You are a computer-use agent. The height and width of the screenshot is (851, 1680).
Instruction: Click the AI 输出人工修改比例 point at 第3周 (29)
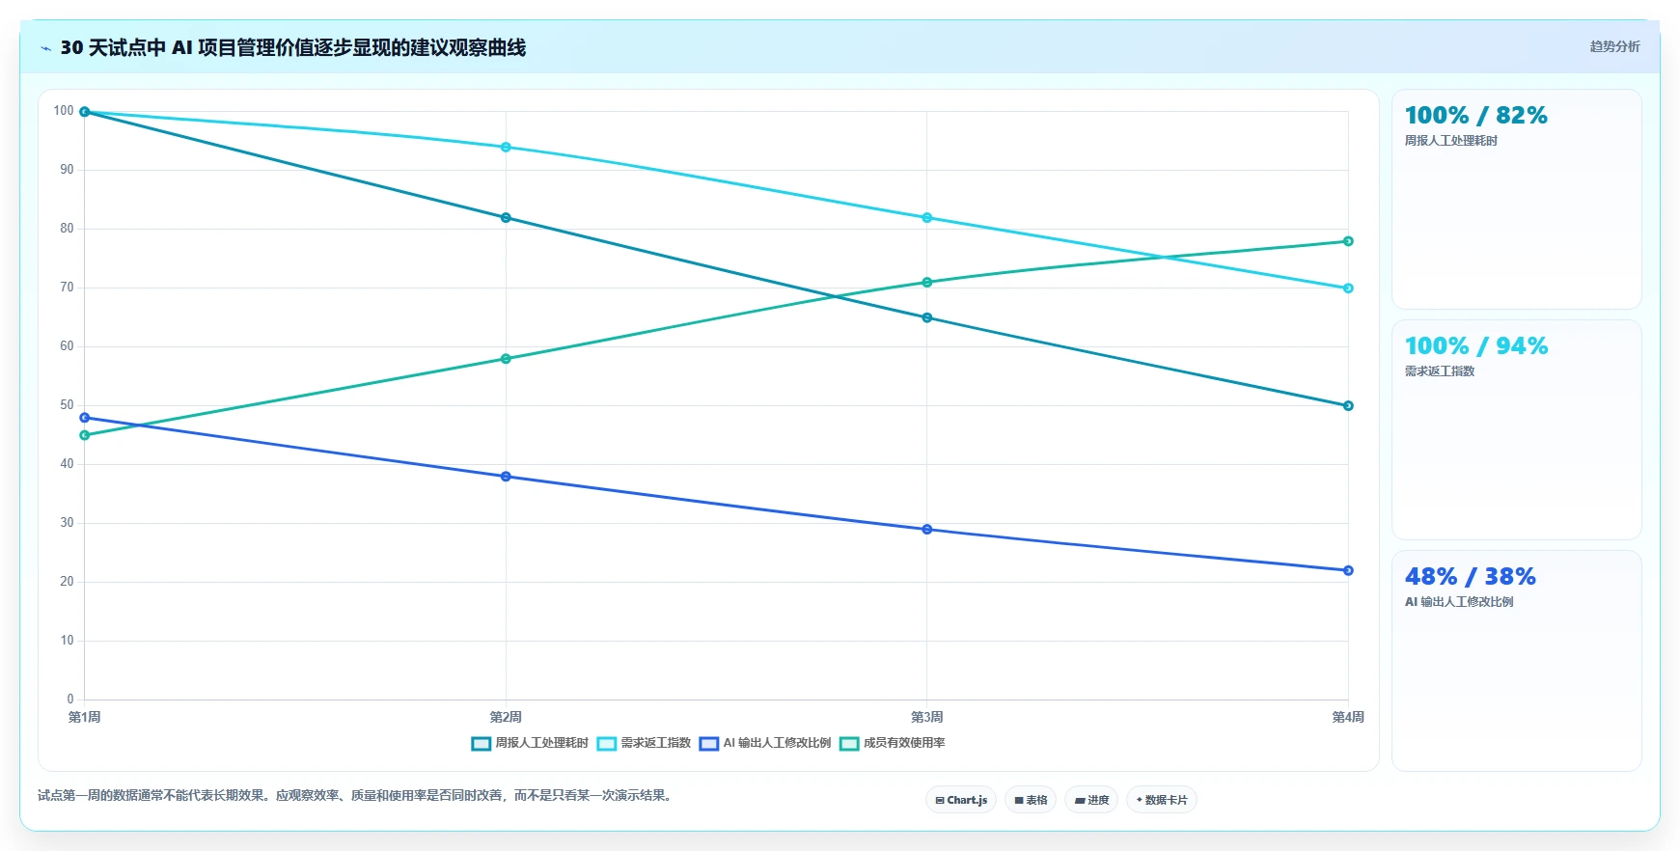pos(927,530)
